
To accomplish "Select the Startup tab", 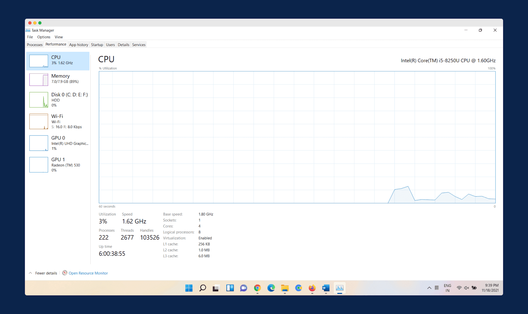I will tap(97, 45).
